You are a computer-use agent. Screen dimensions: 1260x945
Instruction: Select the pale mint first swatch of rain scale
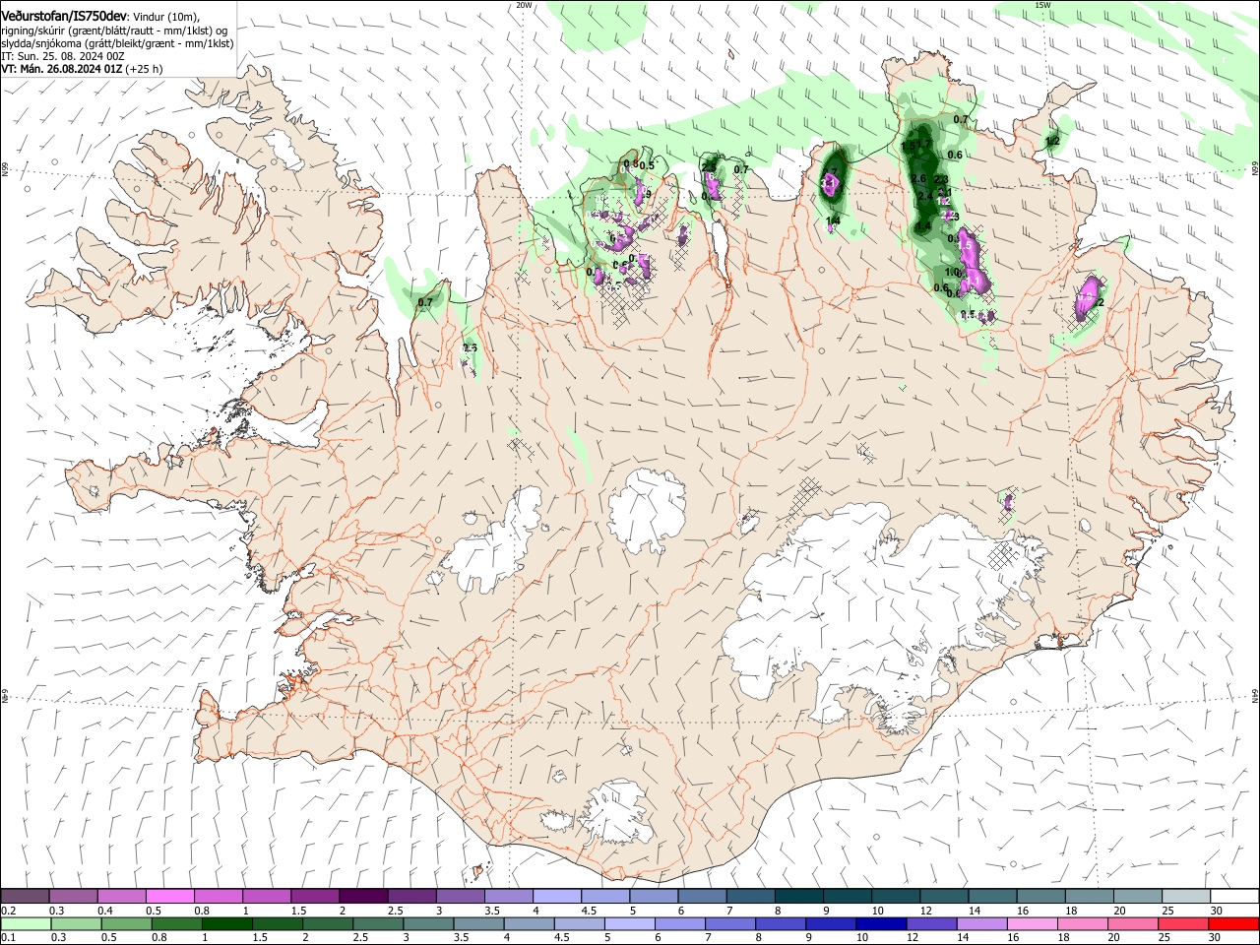point(26,923)
